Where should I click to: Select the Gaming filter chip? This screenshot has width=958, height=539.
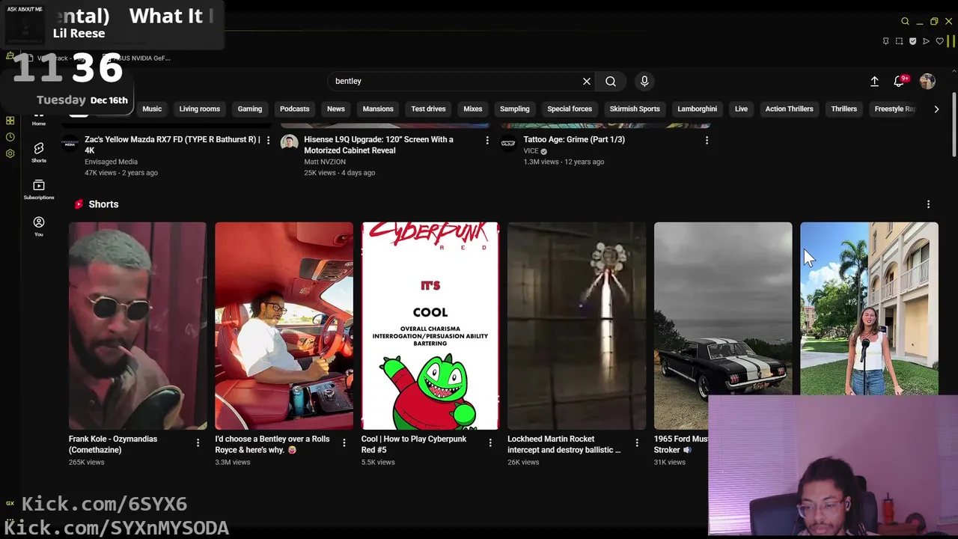(250, 109)
